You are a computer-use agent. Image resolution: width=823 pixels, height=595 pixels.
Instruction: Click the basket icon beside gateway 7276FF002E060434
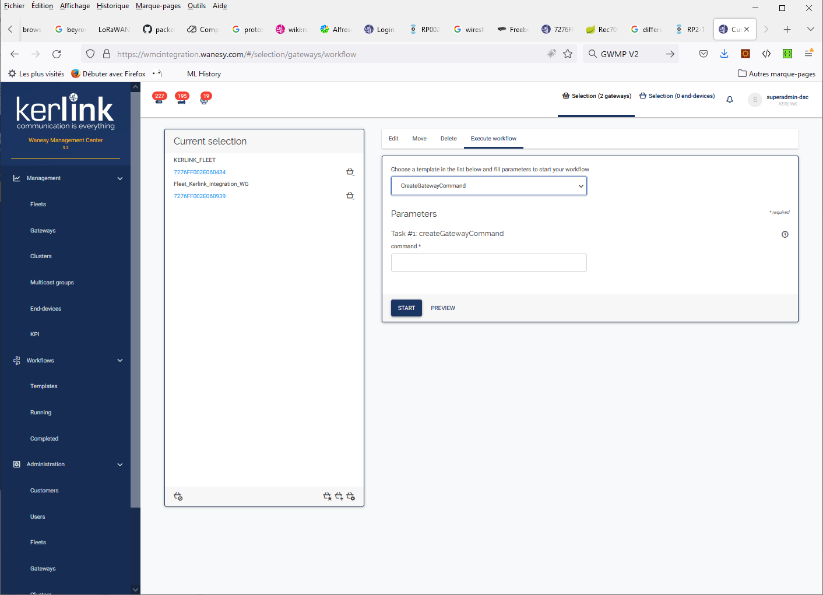pyautogui.click(x=350, y=172)
